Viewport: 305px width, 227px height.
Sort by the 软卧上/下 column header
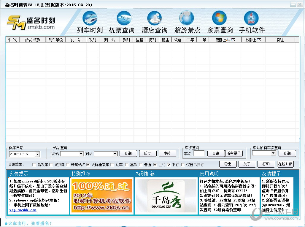(x=253, y=40)
